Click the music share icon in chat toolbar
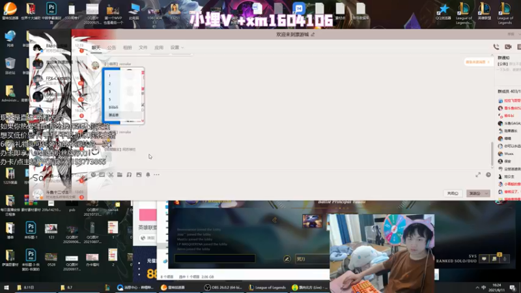This screenshot has height=293, width=521. tap(129, 174)
